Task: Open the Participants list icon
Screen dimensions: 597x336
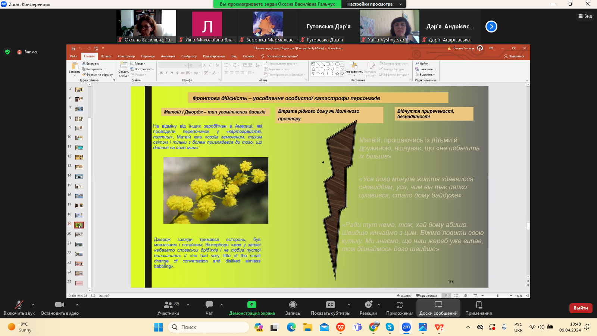Action: coord(168,305)
